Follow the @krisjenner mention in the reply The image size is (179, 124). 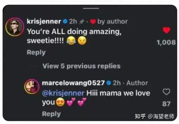pos(63,93)
